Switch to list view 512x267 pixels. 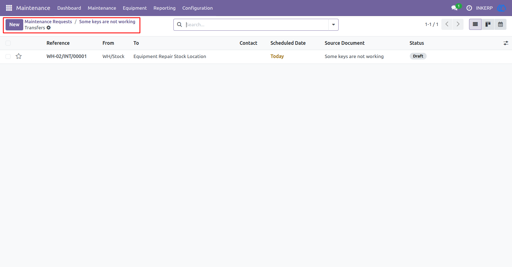(x=475, y=24)
